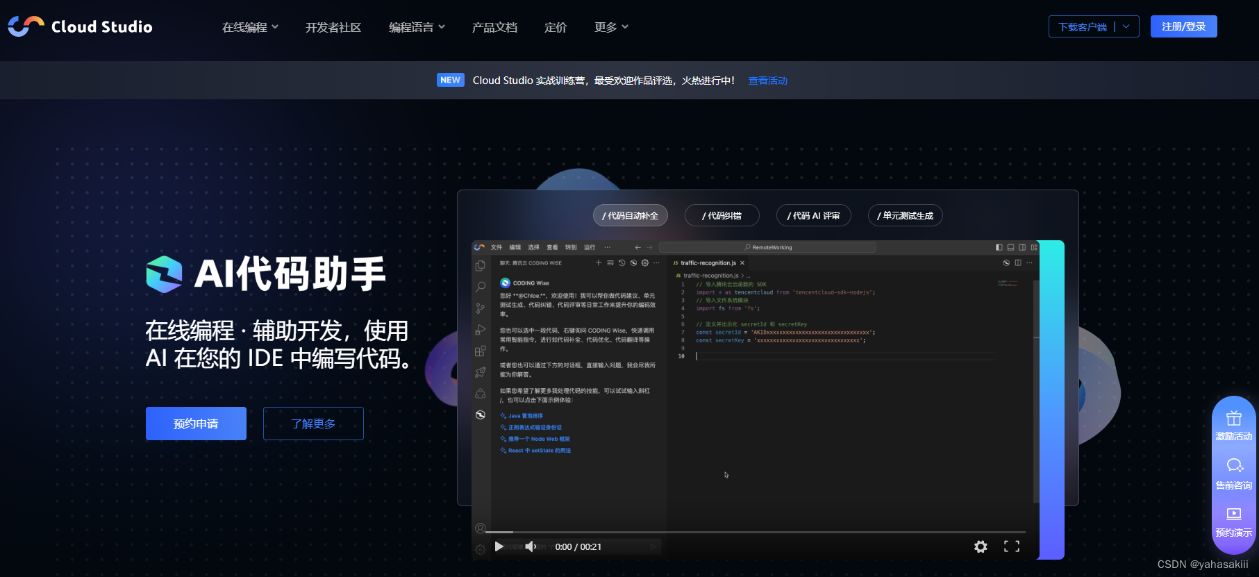Open the Explorer icon in IDE activity bar

click(480, 266)
